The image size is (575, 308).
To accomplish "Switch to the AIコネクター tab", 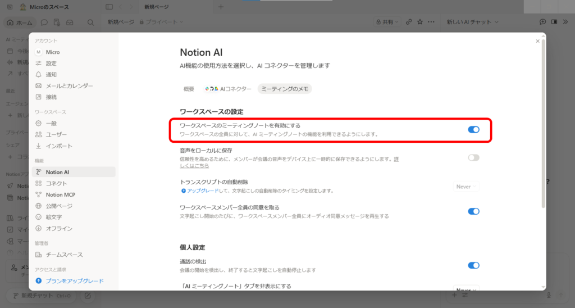I will (228, 89).
